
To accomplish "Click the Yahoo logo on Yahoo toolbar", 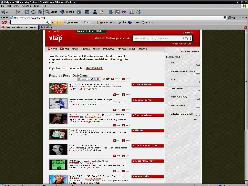I will click(4, 22).
